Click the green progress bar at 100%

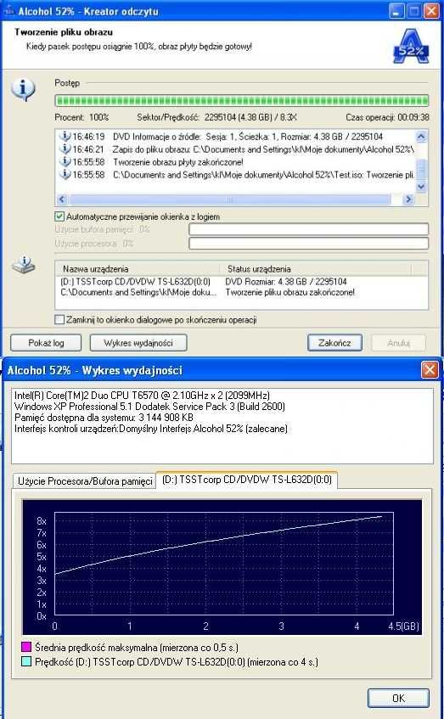[x=242, y=100]
